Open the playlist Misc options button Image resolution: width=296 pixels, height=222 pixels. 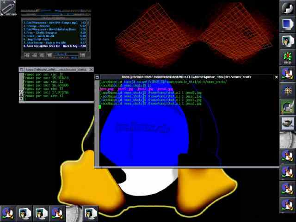(49, 55)
